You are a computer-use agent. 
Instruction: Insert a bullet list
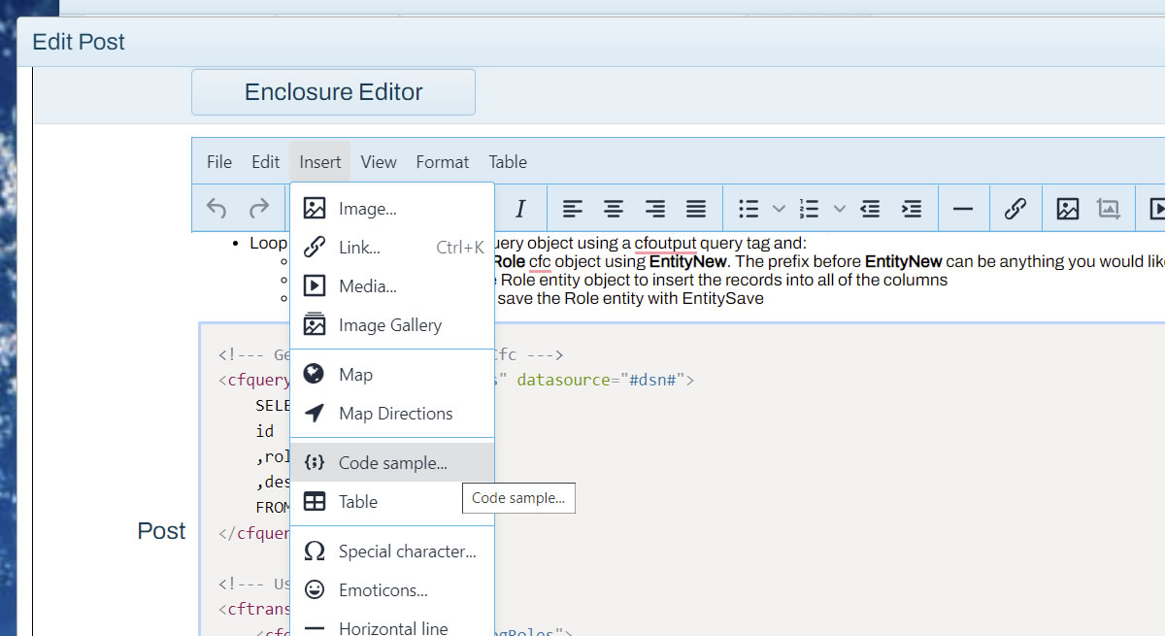pos(749,208)
